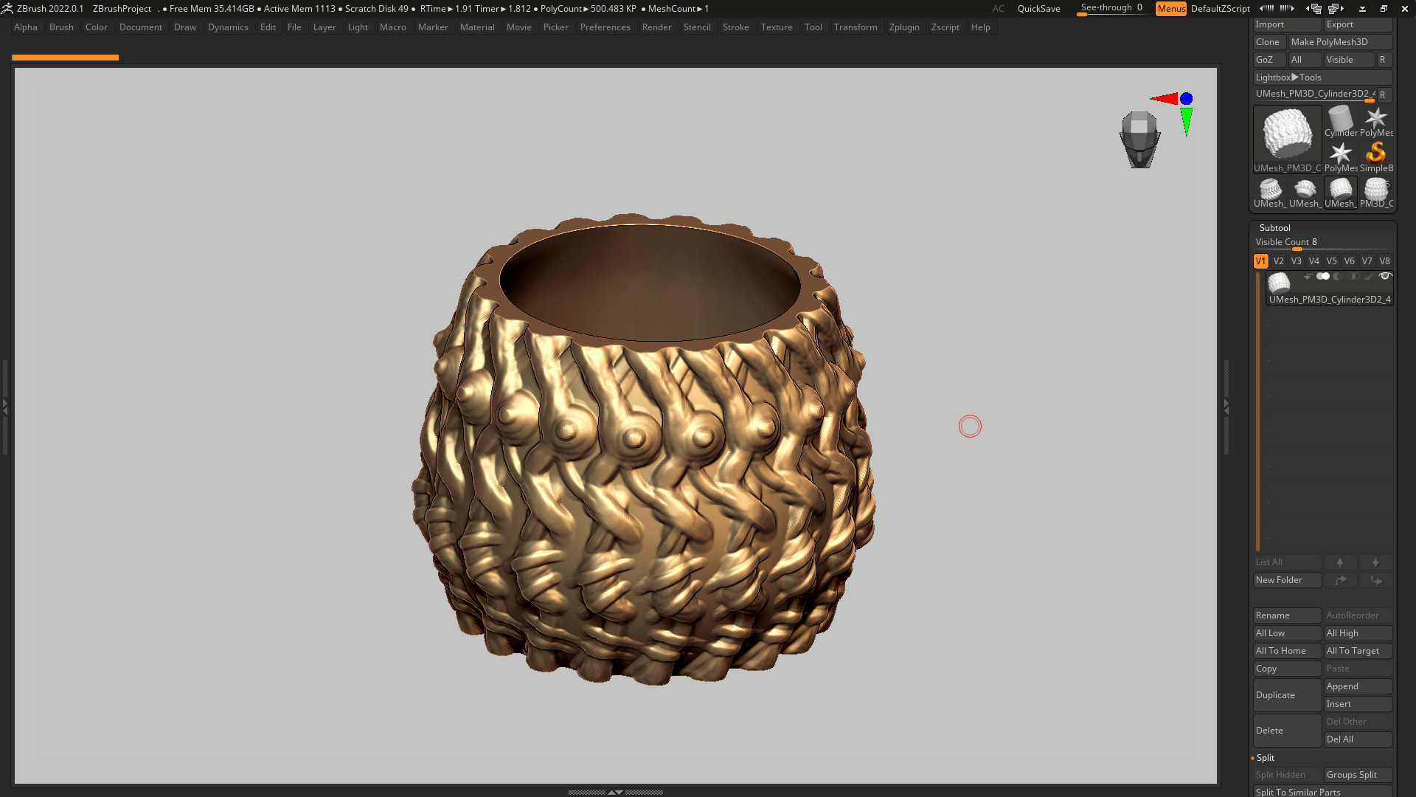Expand the Split section
1416x797 pixels.
point(1265,758)
